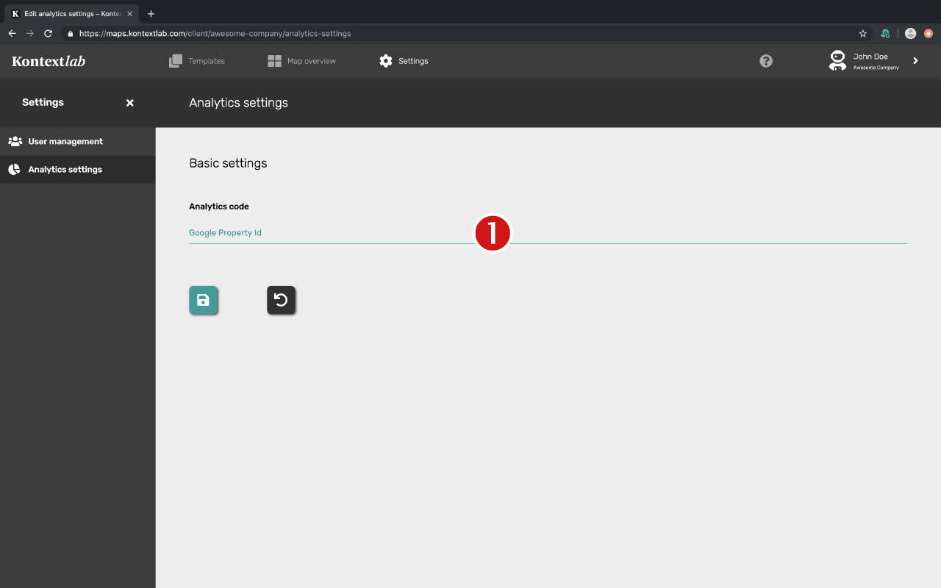Select Analytics settings in sidebar
941x588 pixels.
78,169
